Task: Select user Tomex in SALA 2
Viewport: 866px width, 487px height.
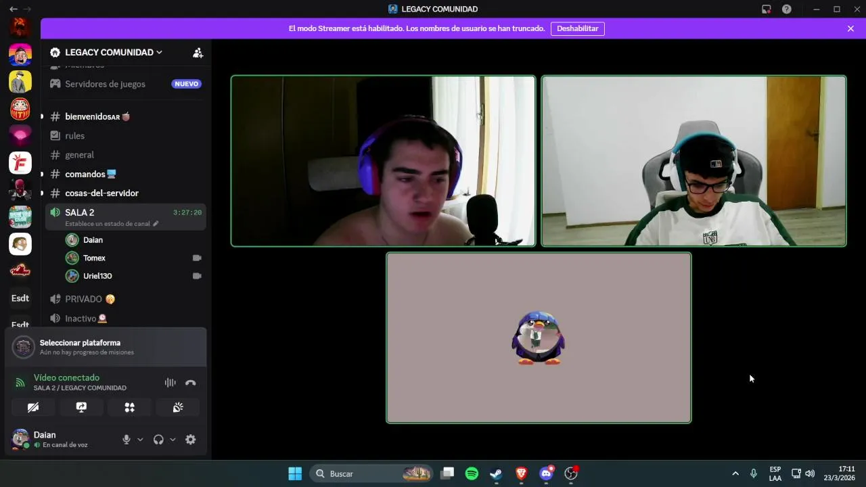Action: 135,258
